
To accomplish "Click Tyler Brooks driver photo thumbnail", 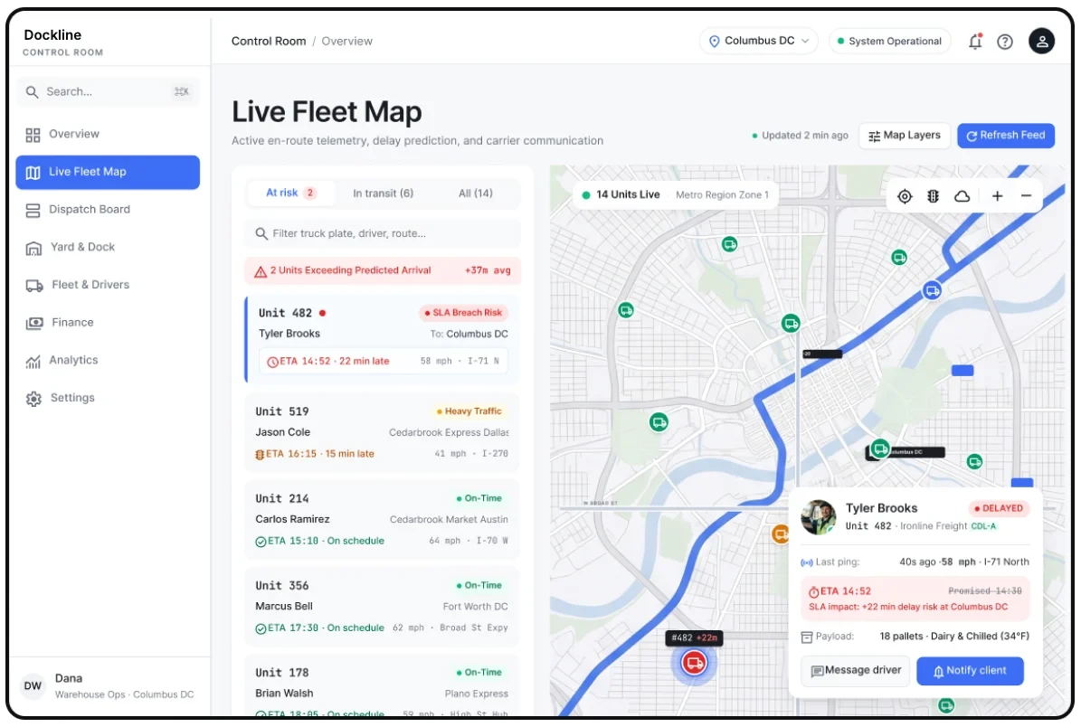I will [819, 517].
